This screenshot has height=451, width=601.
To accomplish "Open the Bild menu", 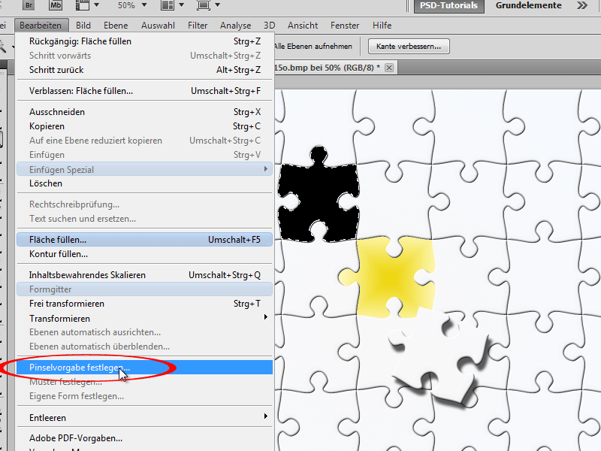I will click(83, 26).
